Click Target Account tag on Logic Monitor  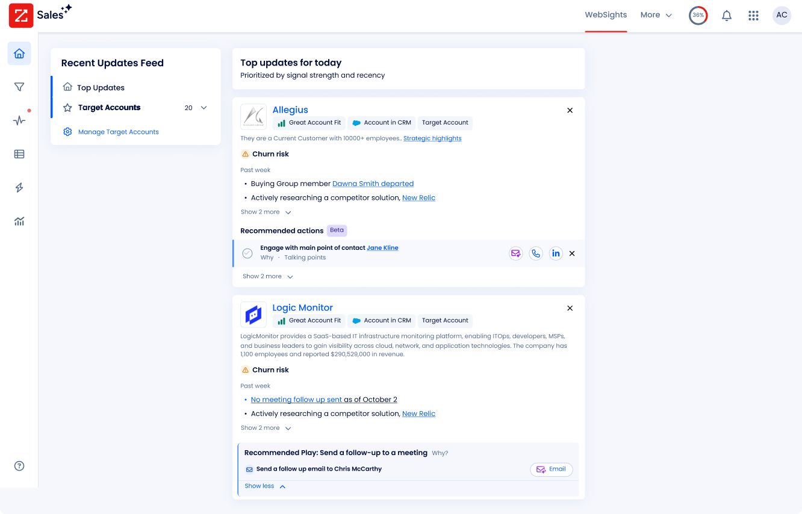point(445,321)
